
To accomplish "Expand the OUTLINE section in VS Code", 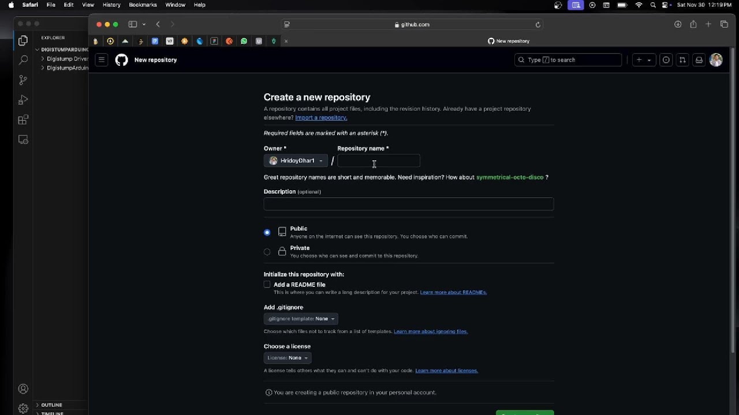I will tap(51, 405).
